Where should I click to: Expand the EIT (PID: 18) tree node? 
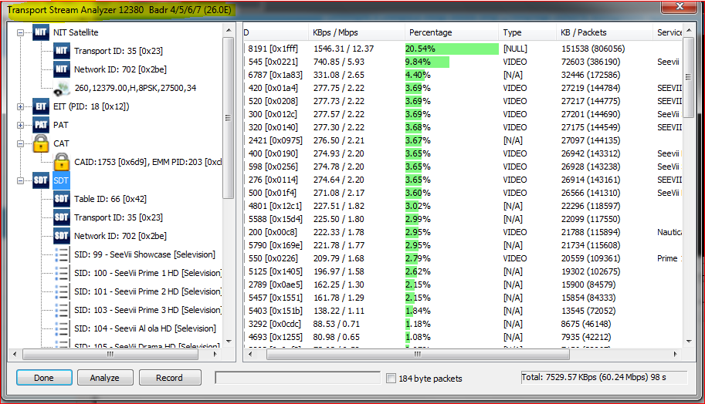(x=21, y=106)
